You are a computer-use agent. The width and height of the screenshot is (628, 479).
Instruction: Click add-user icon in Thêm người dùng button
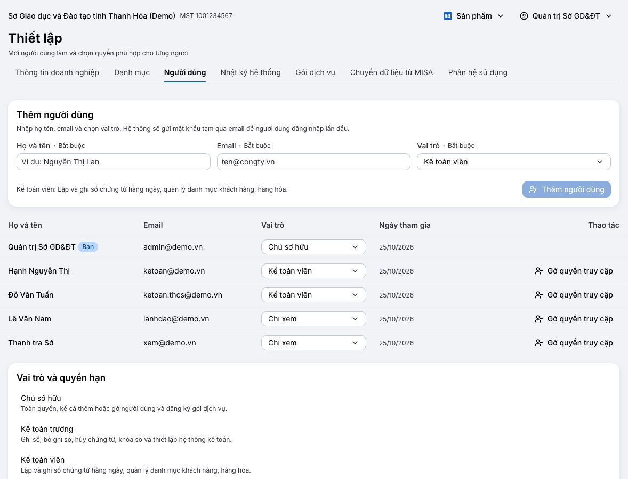533,189
